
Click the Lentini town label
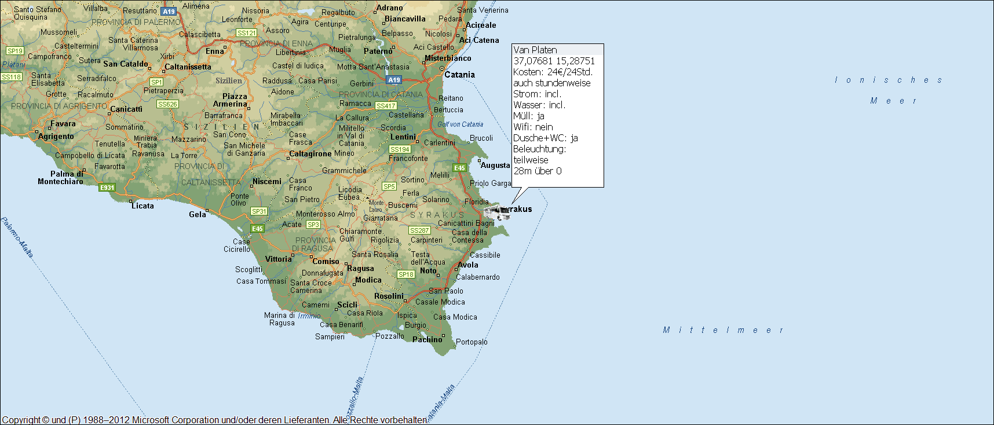(403, 137)
